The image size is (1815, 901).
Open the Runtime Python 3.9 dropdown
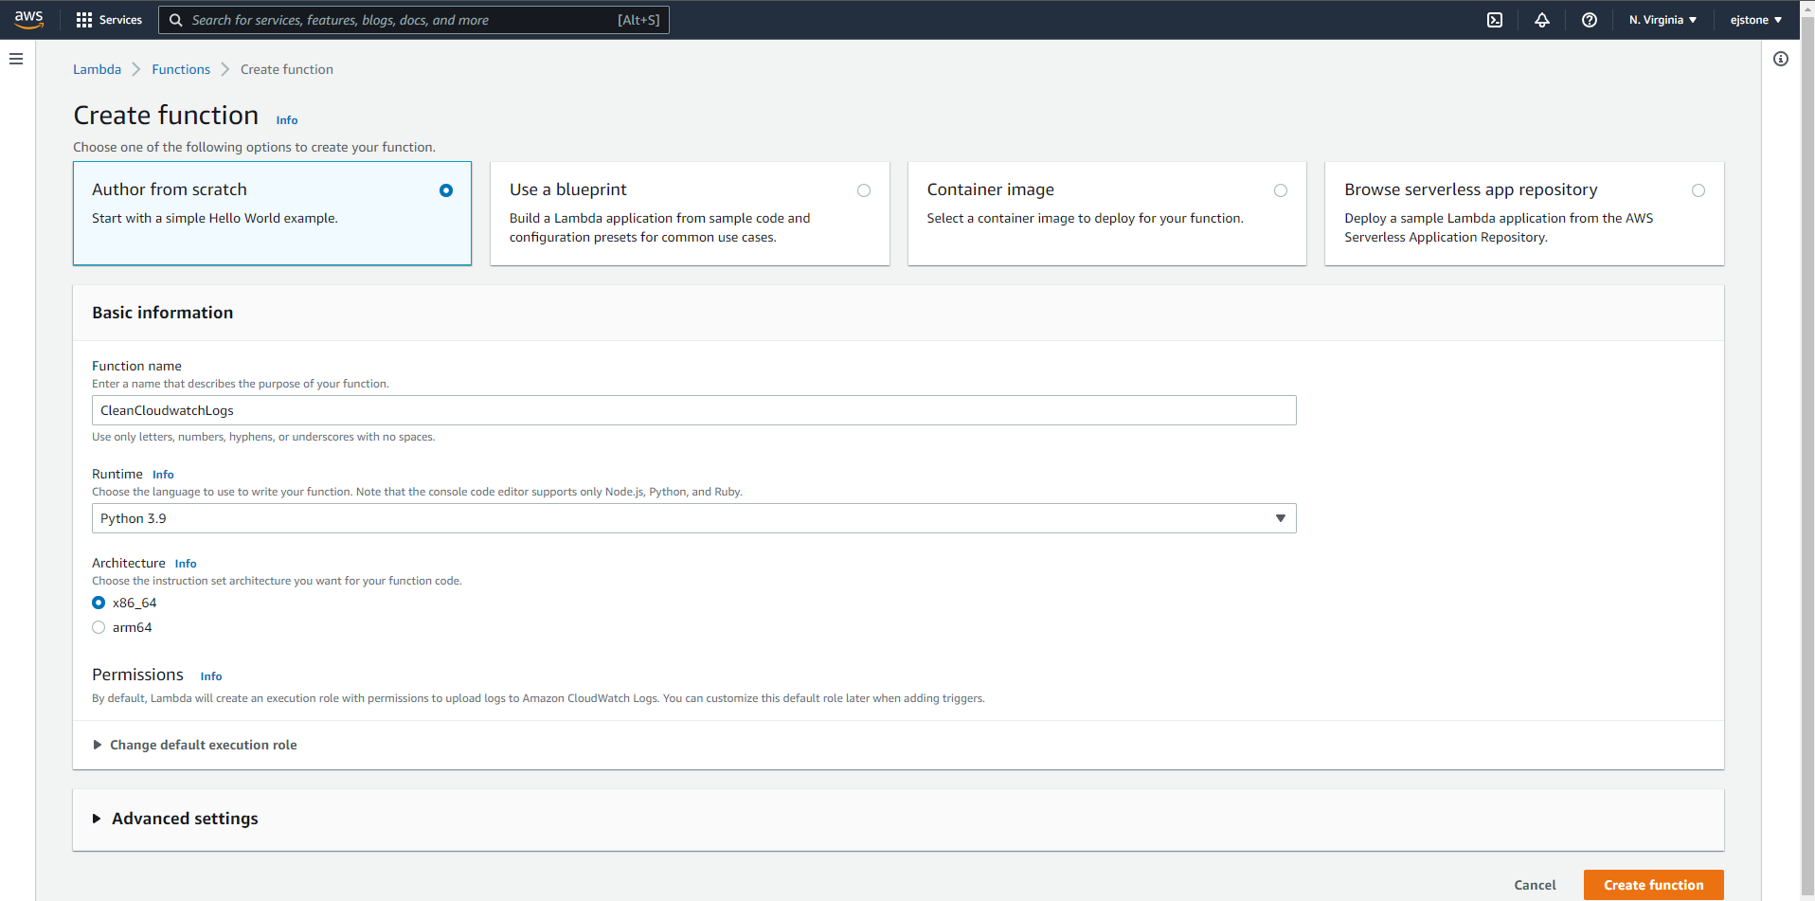pyautogui.click(x=693, y=518)
